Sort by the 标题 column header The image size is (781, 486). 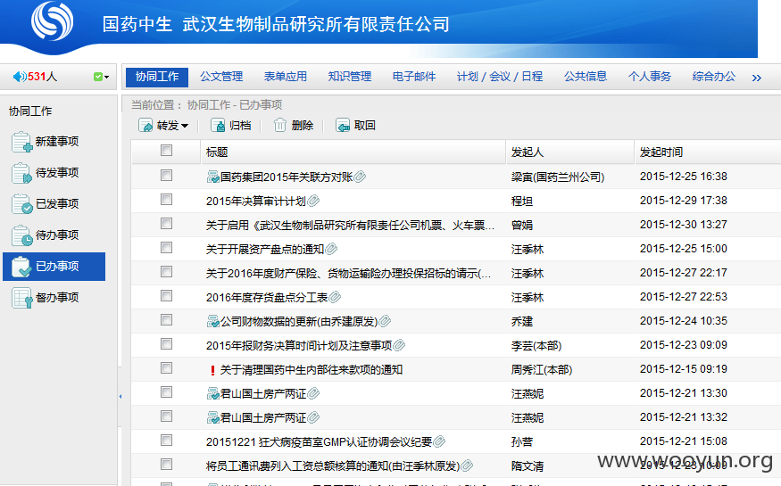tap(217, 152)
